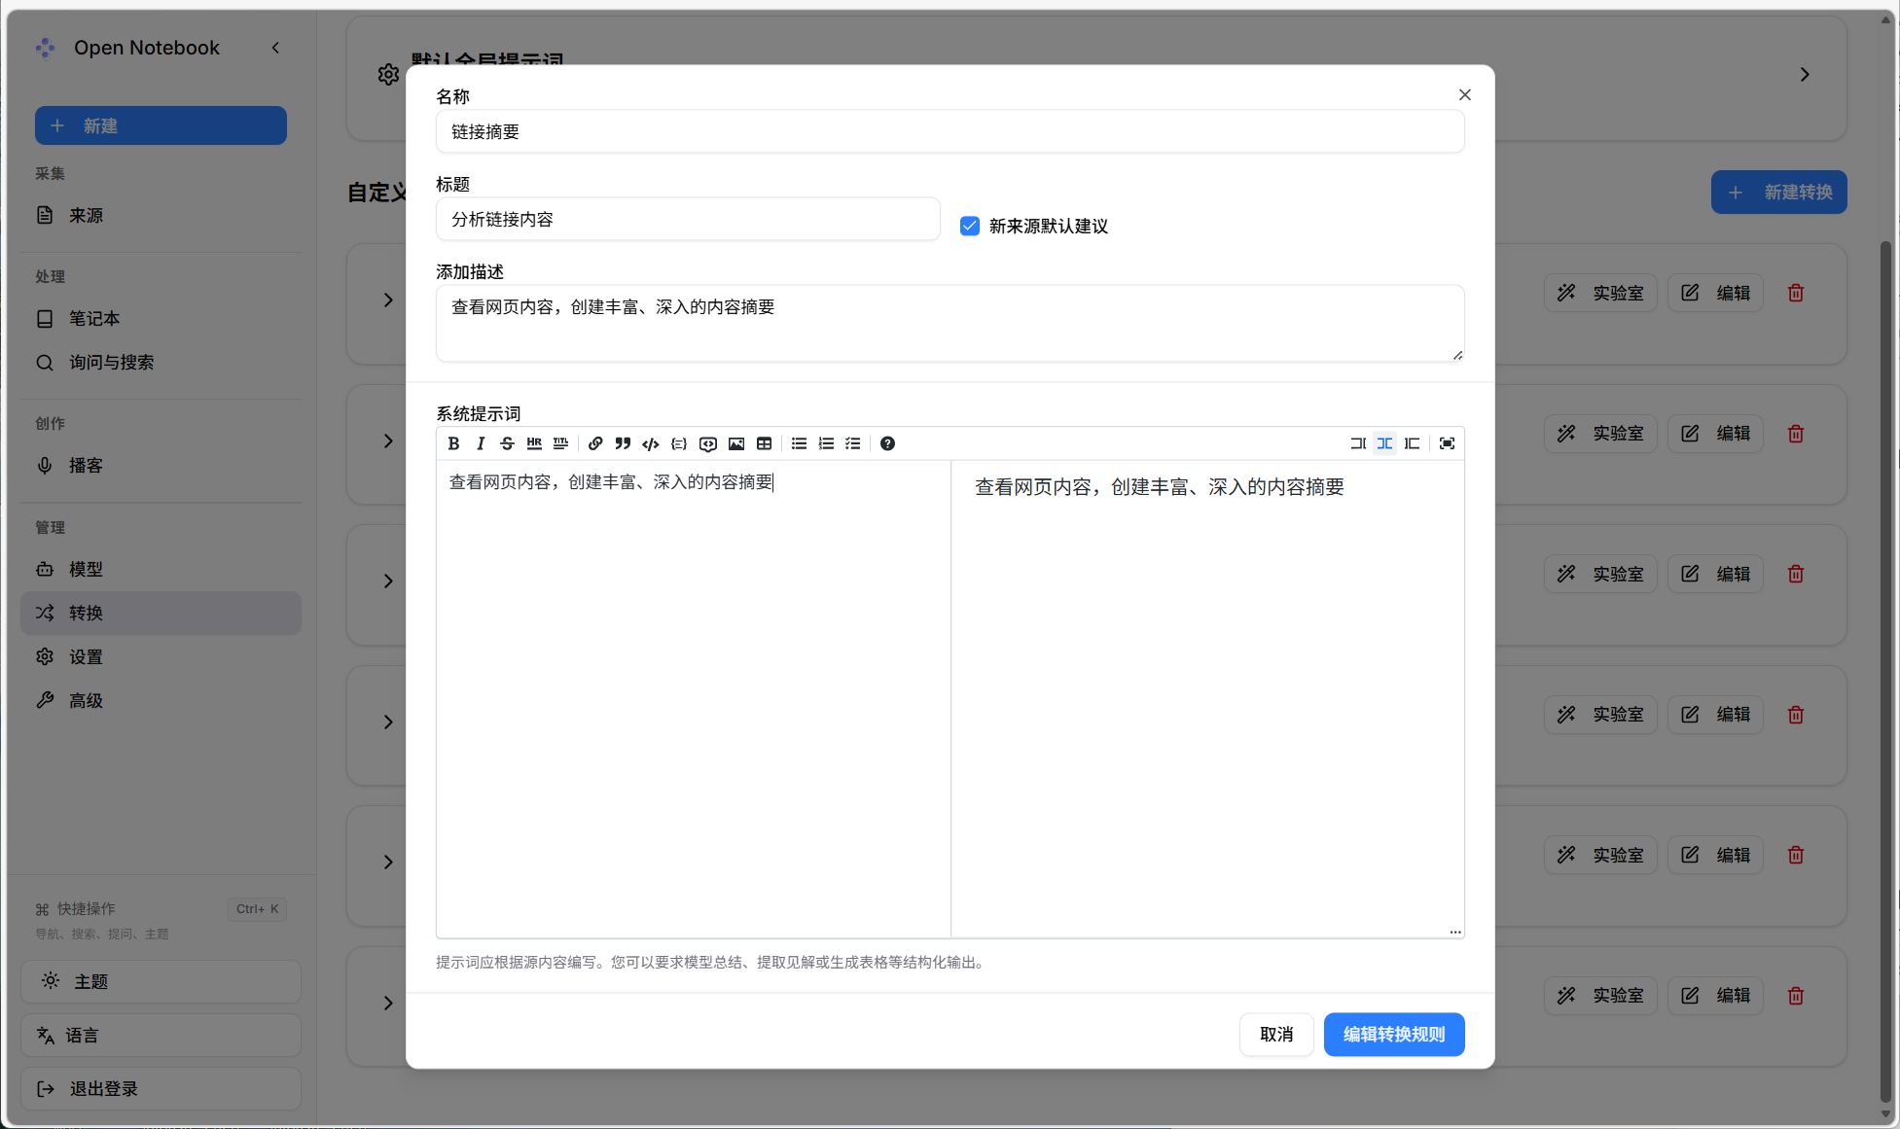This screenshot has height=1129, width=1900.
Task: Apply italic formatting in editor toolbar
Action: click(481, 443)
